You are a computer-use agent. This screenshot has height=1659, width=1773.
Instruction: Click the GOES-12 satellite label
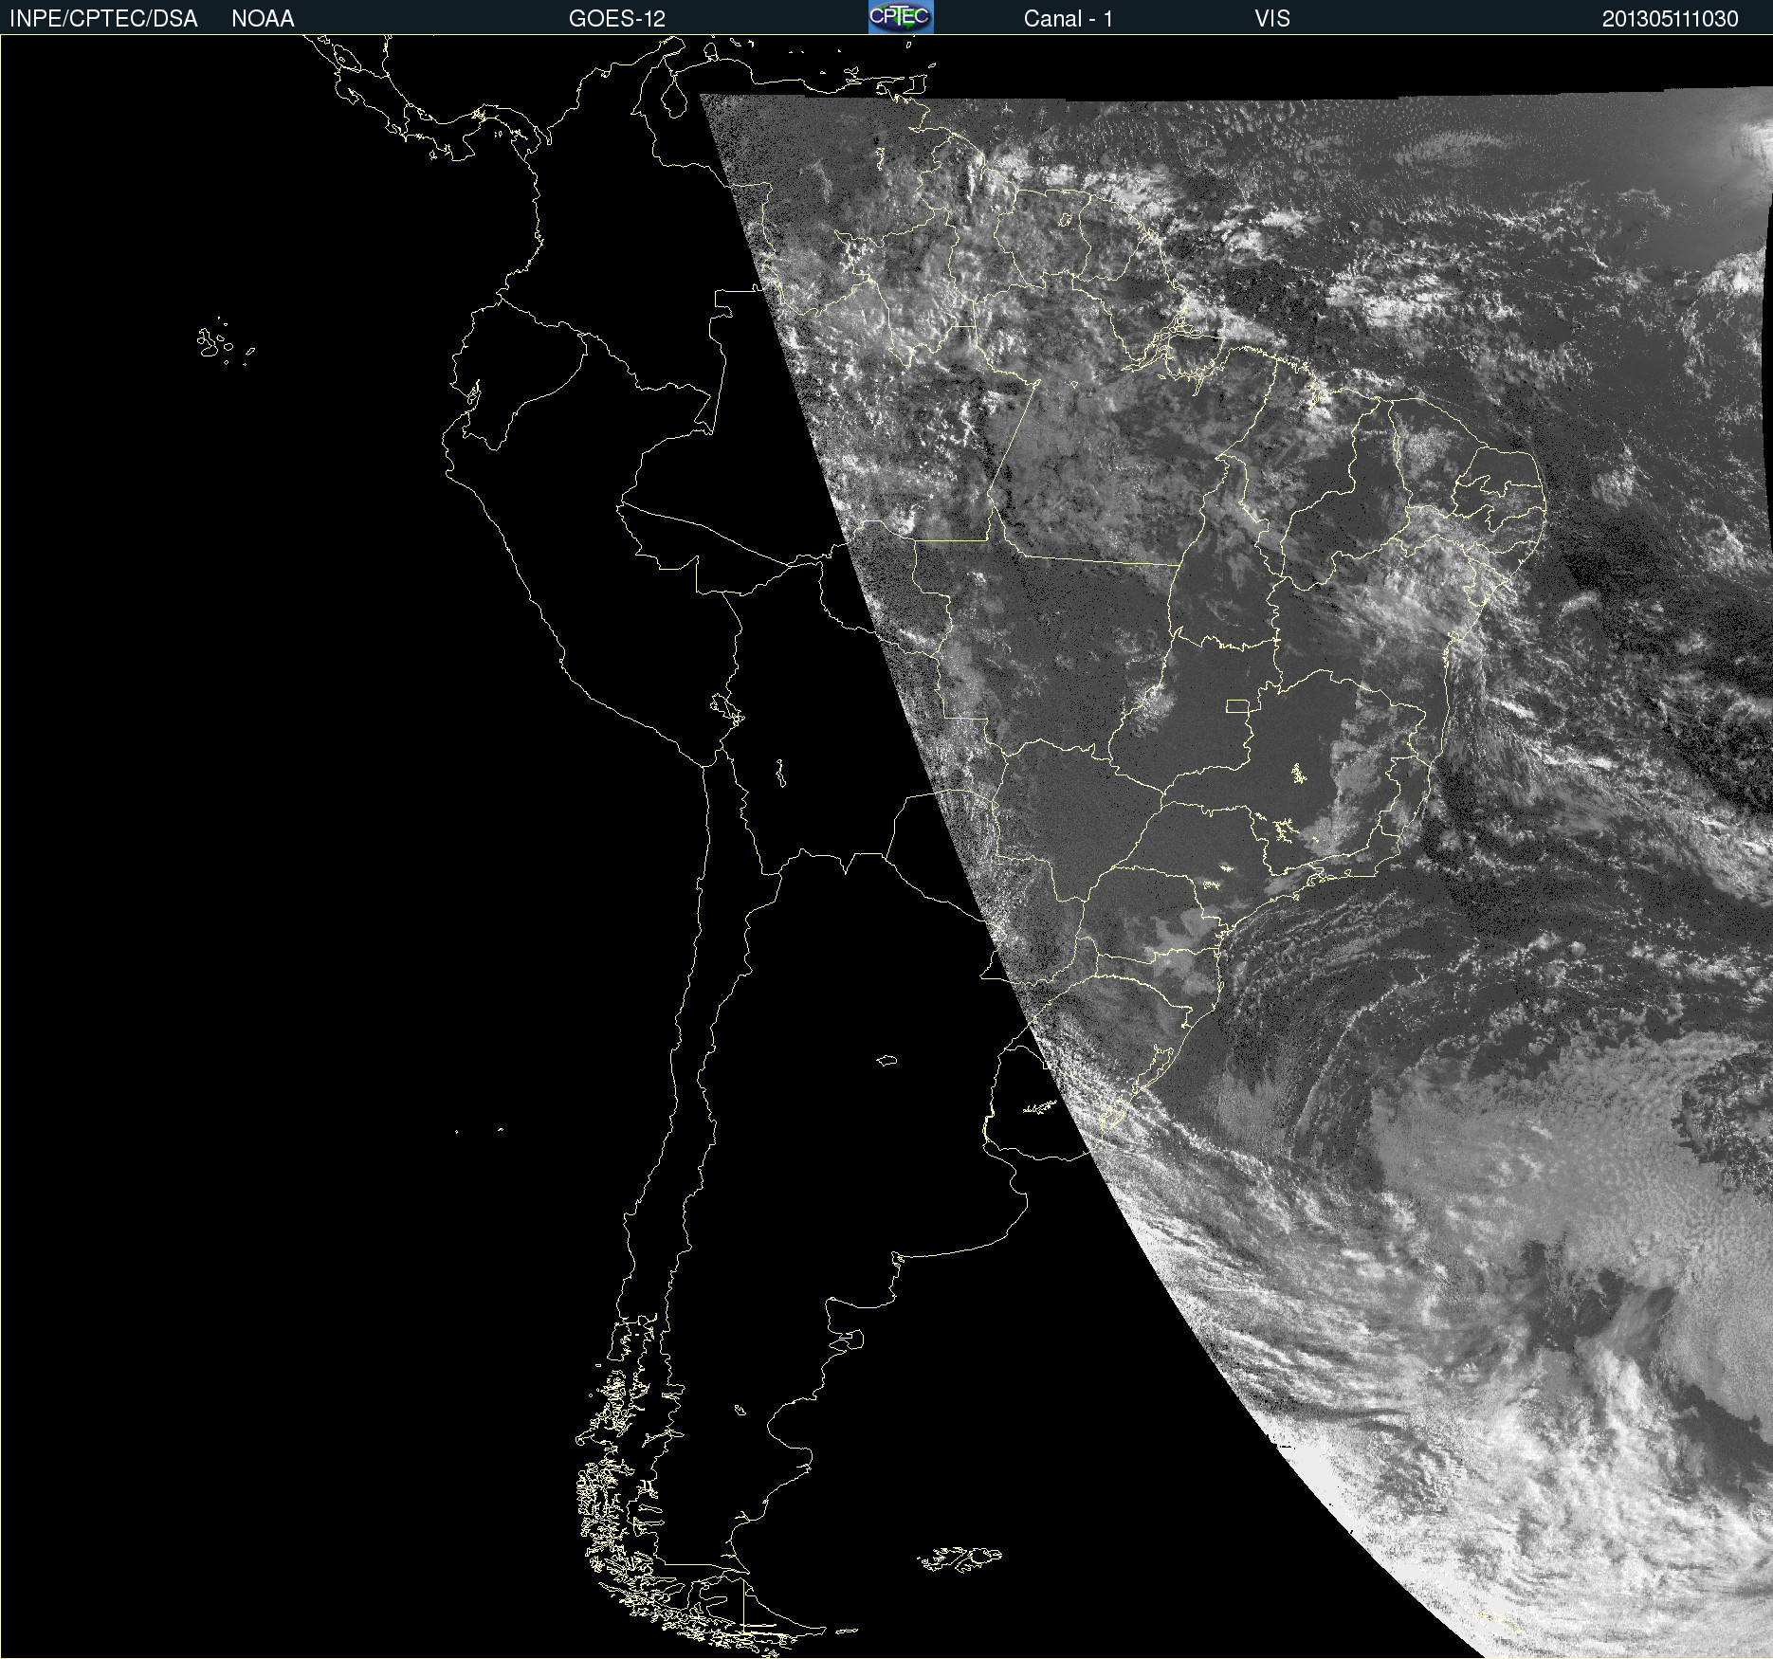coord(617,19)
